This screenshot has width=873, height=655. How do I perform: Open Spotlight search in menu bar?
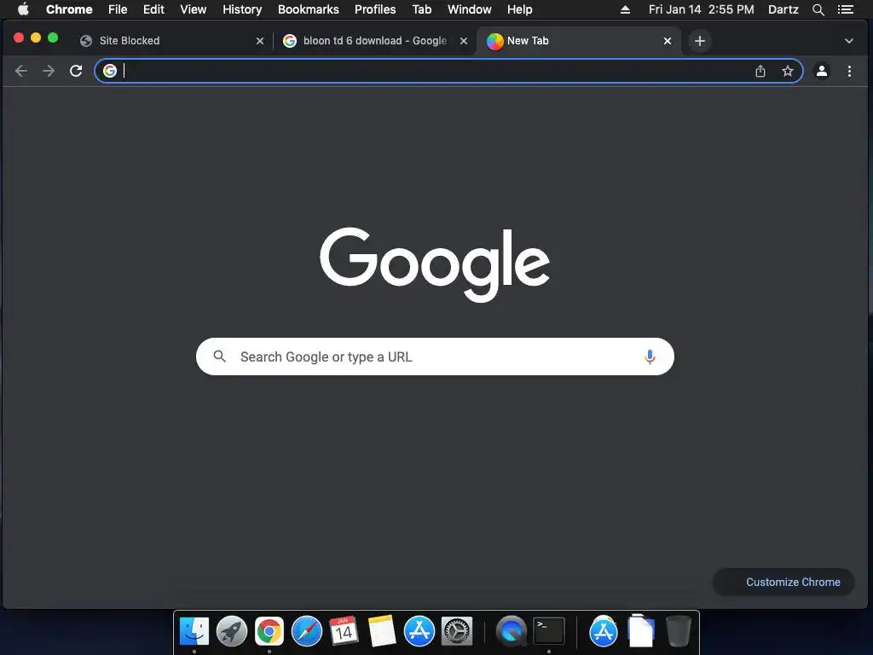(818, 9)
